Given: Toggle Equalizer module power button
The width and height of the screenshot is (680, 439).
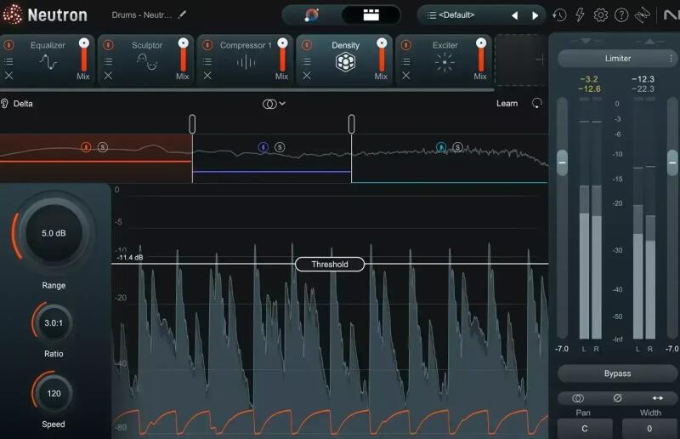Looking at the screenshot, I should [x=8, y=45].
